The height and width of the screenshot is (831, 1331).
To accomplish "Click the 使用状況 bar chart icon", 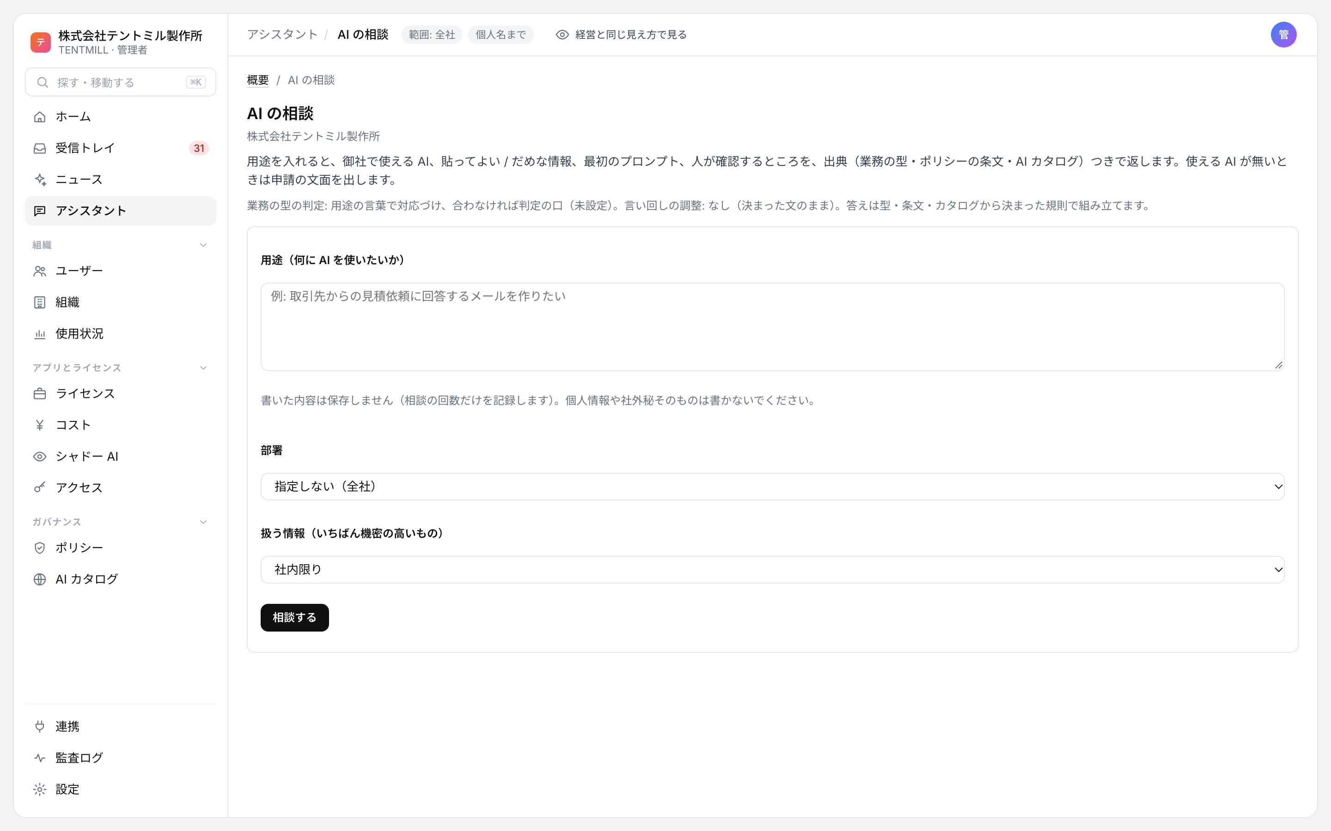I will tap(40, 334).
